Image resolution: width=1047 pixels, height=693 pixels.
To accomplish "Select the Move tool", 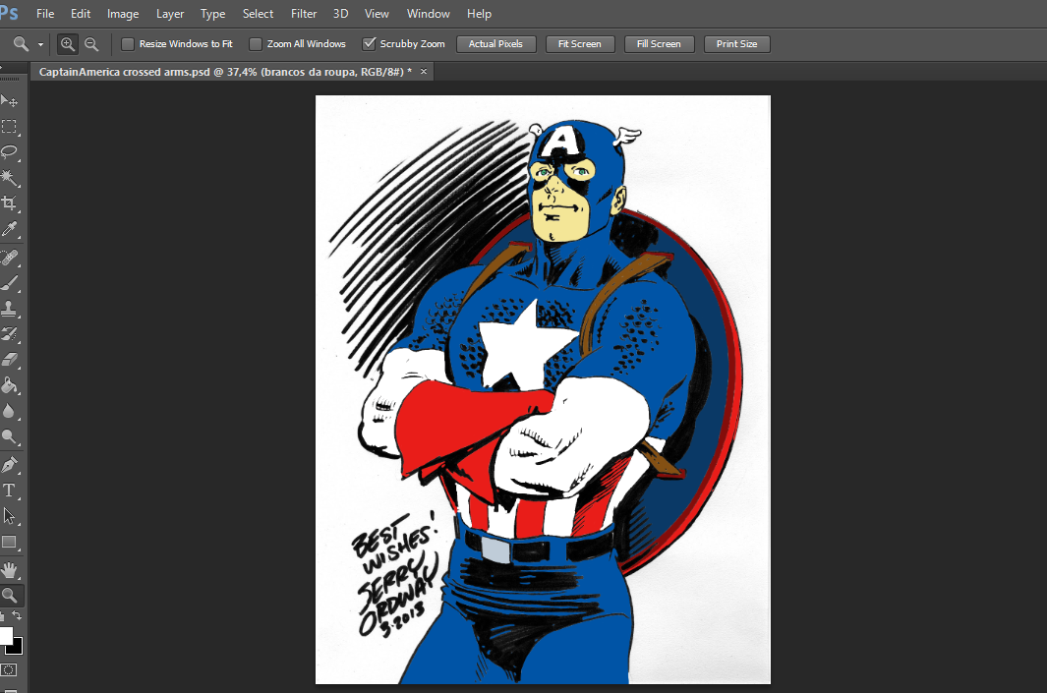I will (9, 101).
